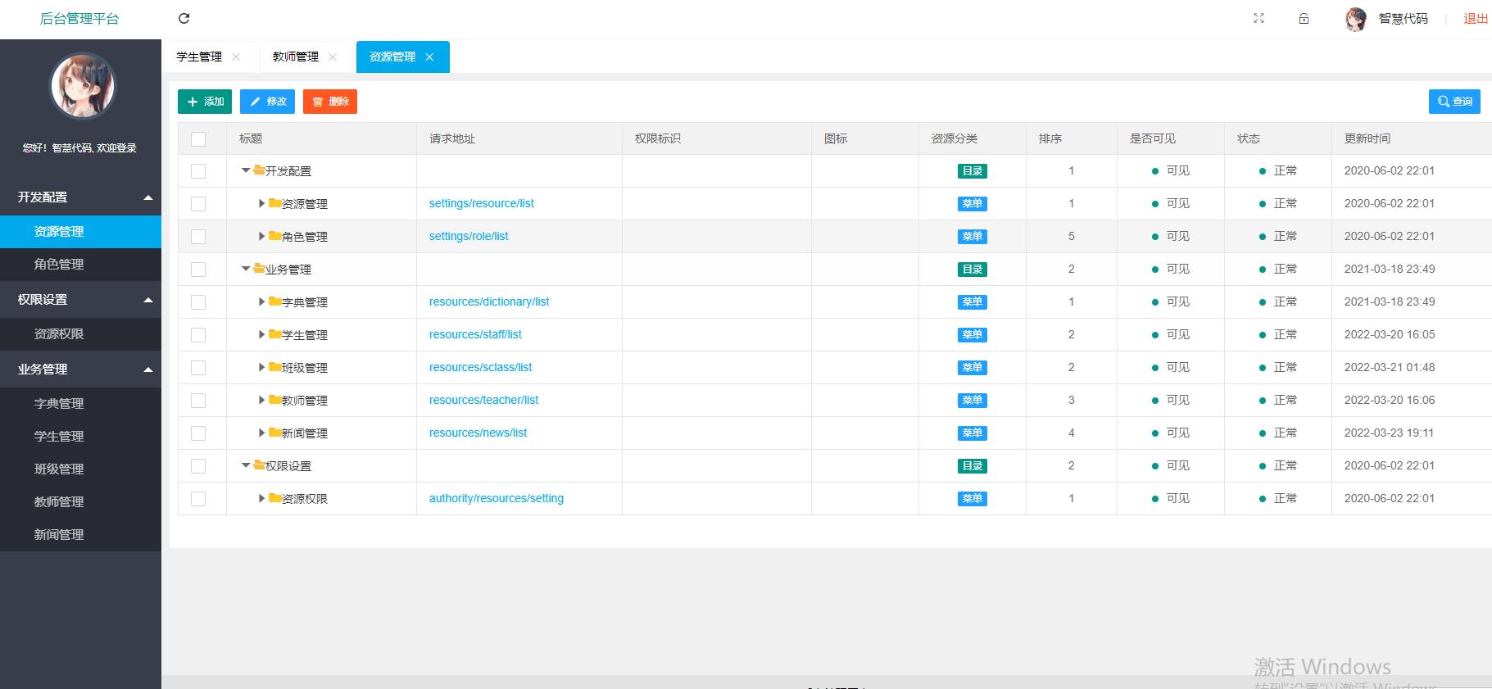Collapse the 业务管理 tree node
1492x689 pixels.
pos(246,269)
